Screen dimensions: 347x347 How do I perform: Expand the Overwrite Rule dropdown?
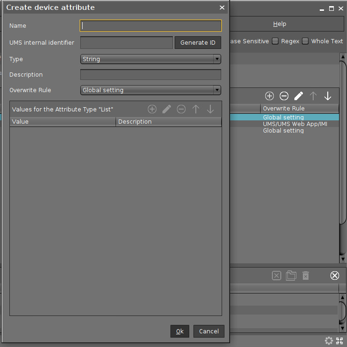(150, 90)
